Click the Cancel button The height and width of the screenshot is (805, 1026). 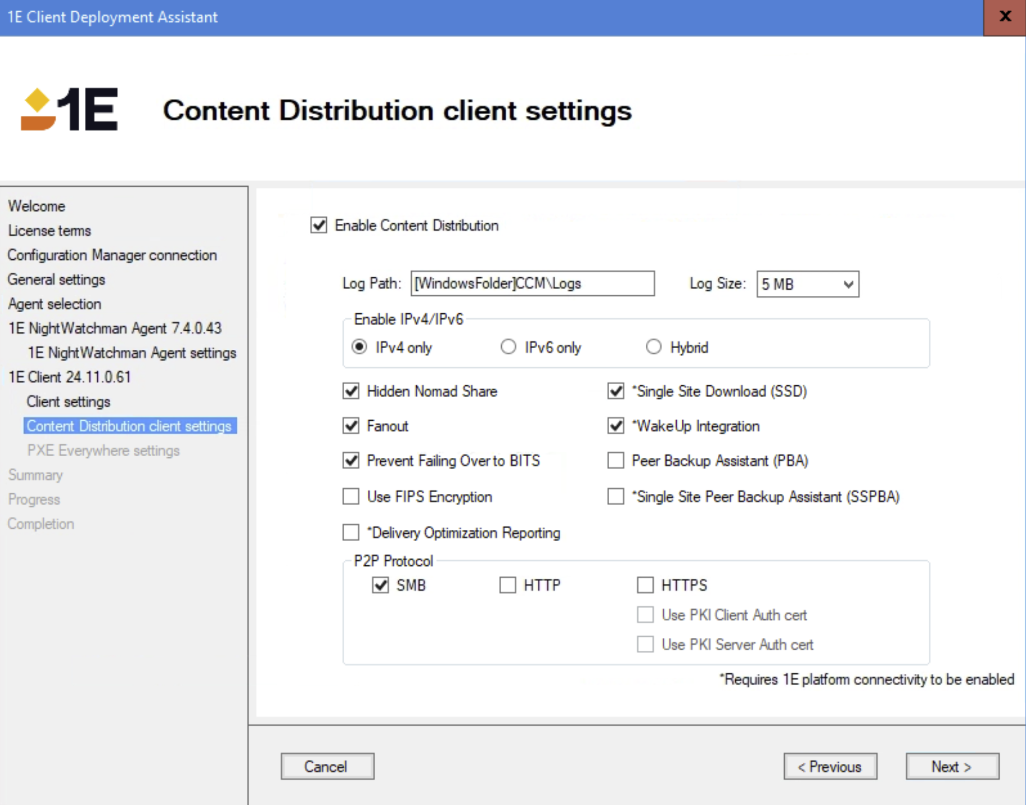tap(327, 766)
